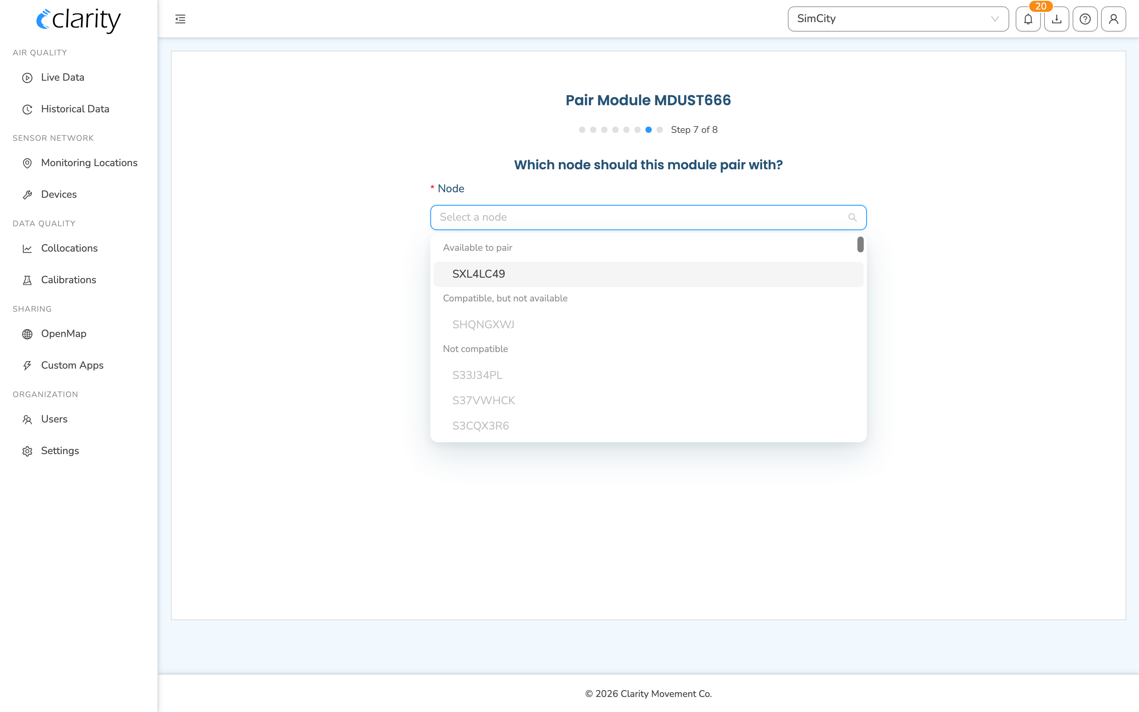Click the Monitoring Locations pin icon
Viewport: 1139px width, 712px height.
click(x=27, y=163)
